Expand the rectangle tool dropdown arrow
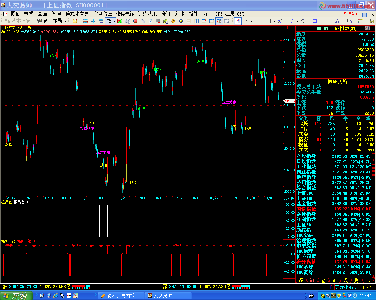The height and width of the screenshot is (300, 376). click(320, 21)
